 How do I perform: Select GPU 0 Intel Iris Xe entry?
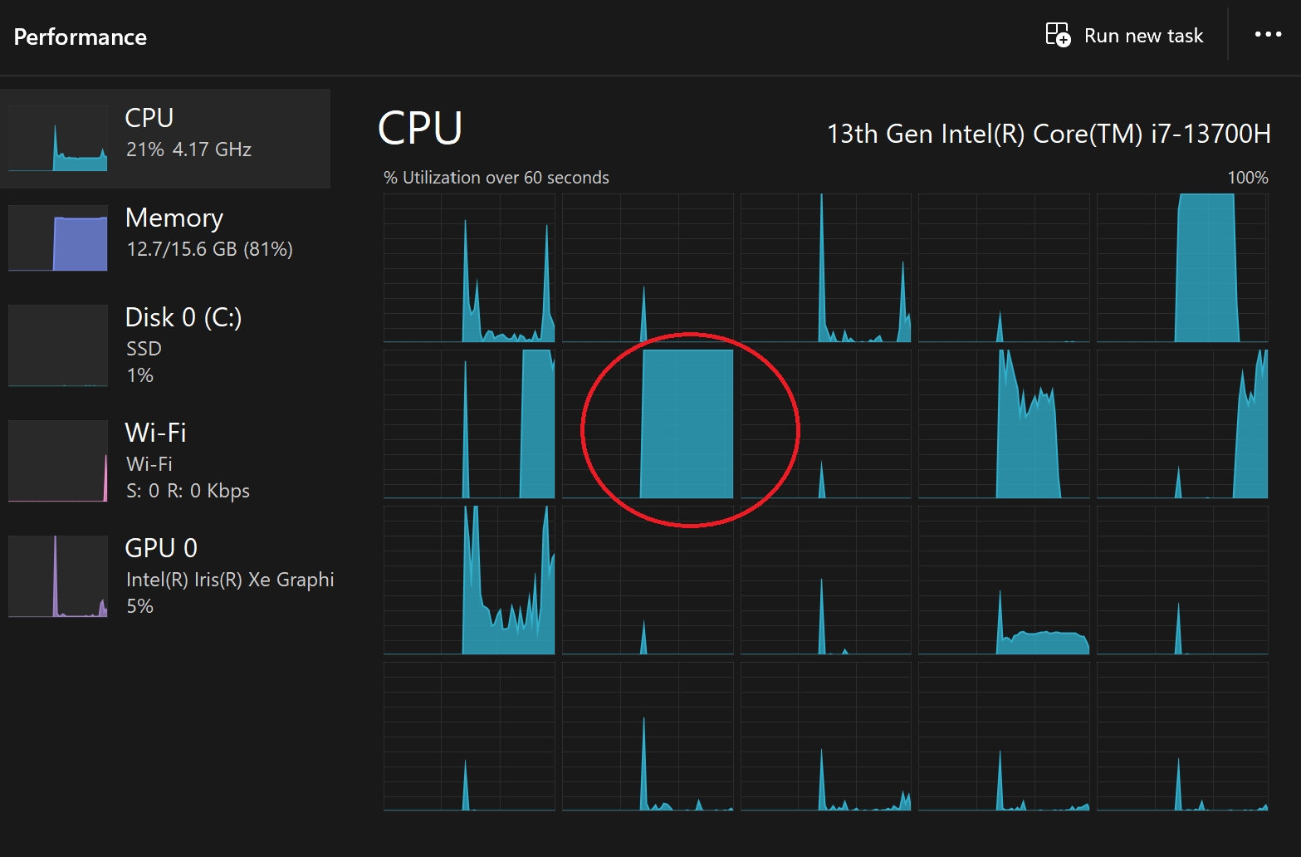pyautogui.click(x=165, y=576)
